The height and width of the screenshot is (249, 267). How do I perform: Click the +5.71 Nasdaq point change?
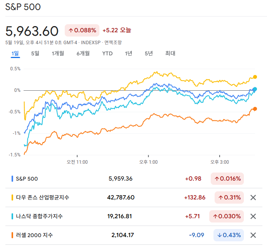coord(192,216)
